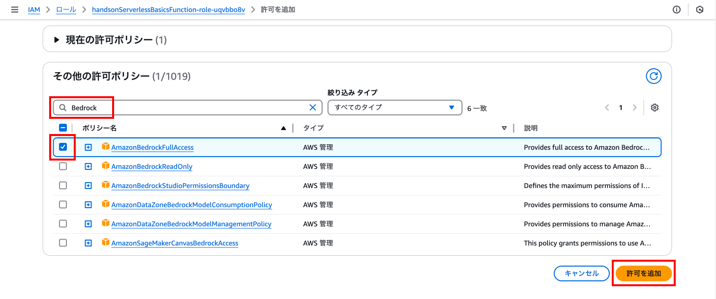Click 'This policy grants permissions to use A…' text
The image size is (716, 299).
[x=587, y=243]
